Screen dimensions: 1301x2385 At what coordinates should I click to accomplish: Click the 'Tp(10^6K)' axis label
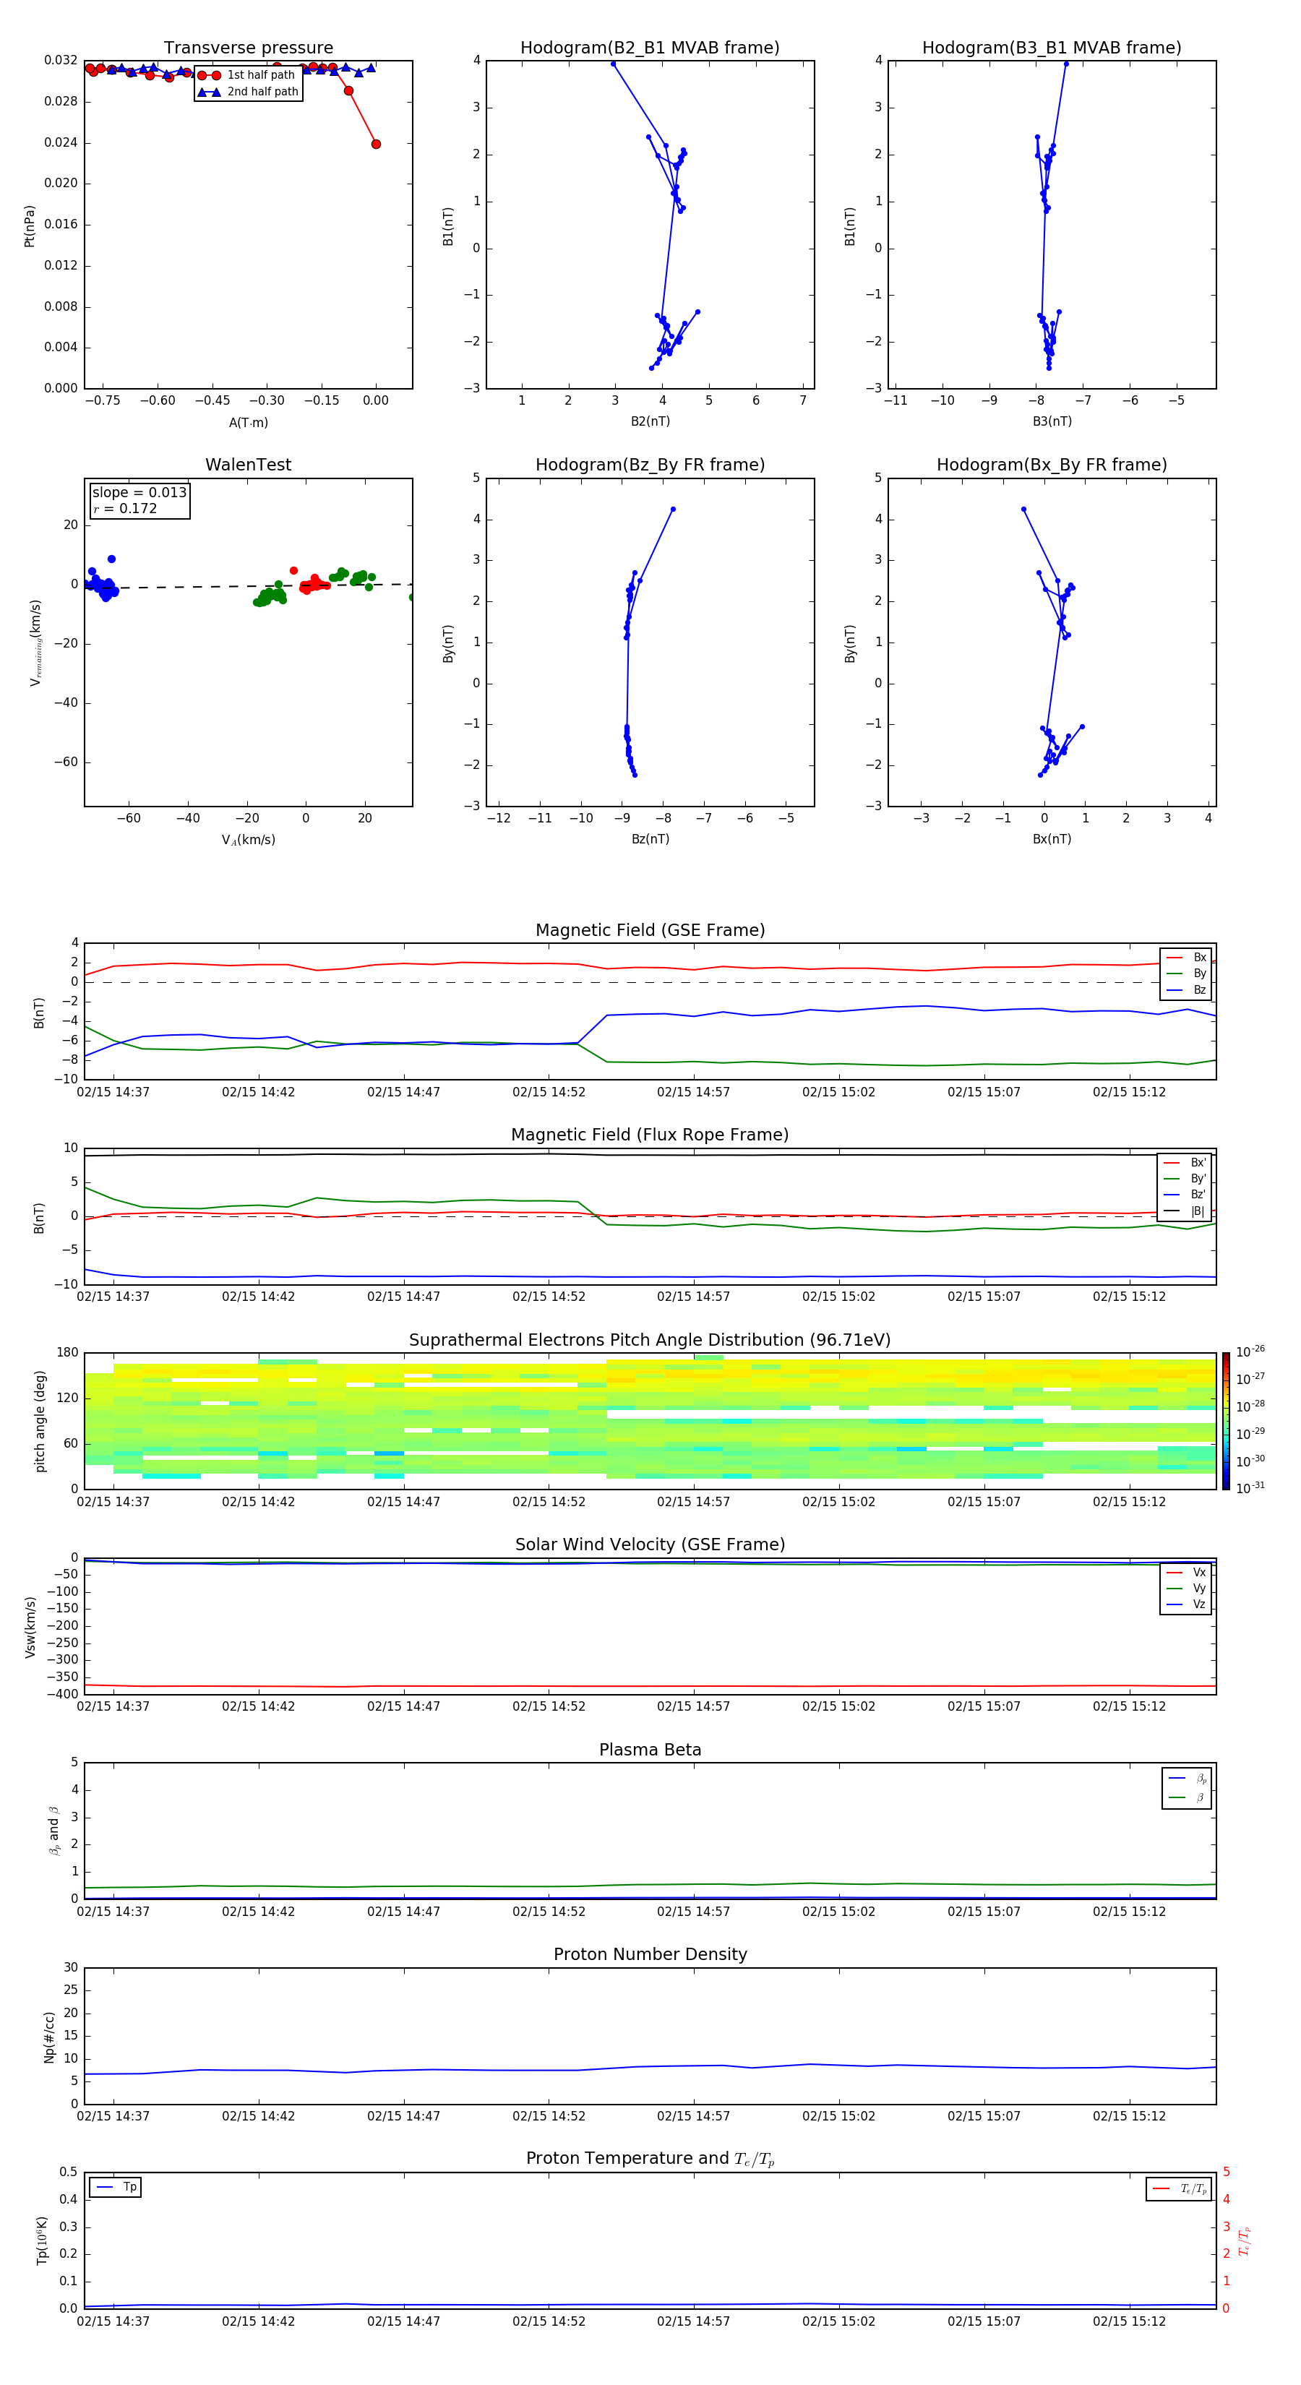[x=42, y=2240]
